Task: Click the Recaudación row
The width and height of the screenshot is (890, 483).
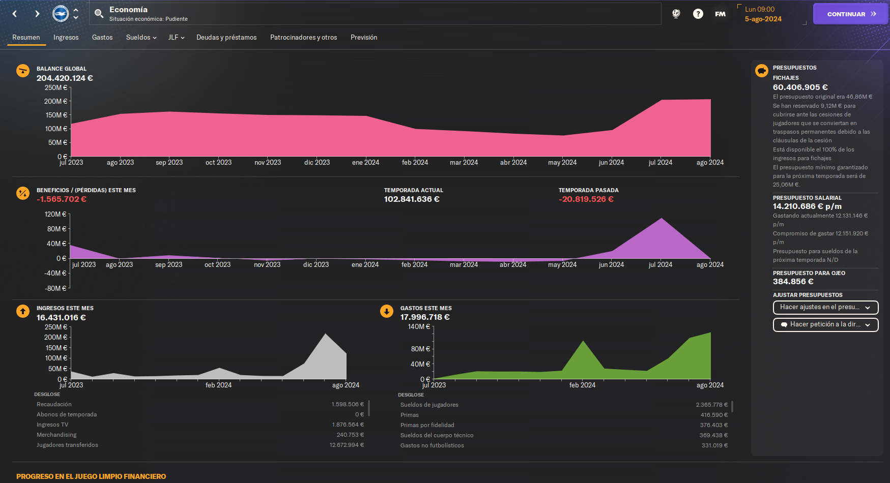Action: [x=200, y=404]
